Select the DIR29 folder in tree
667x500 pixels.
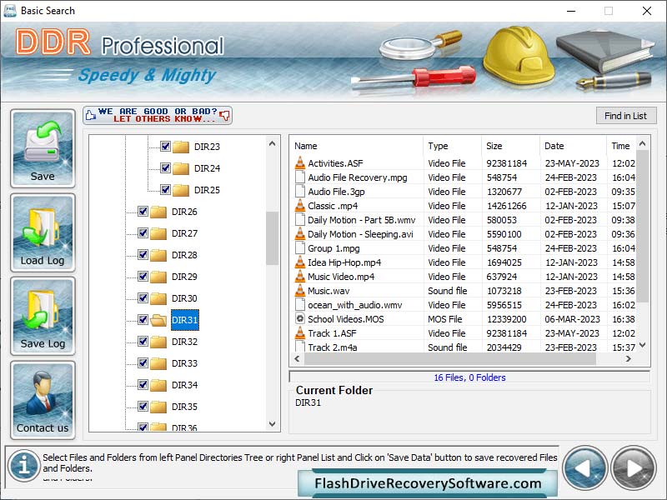point(184,277)
